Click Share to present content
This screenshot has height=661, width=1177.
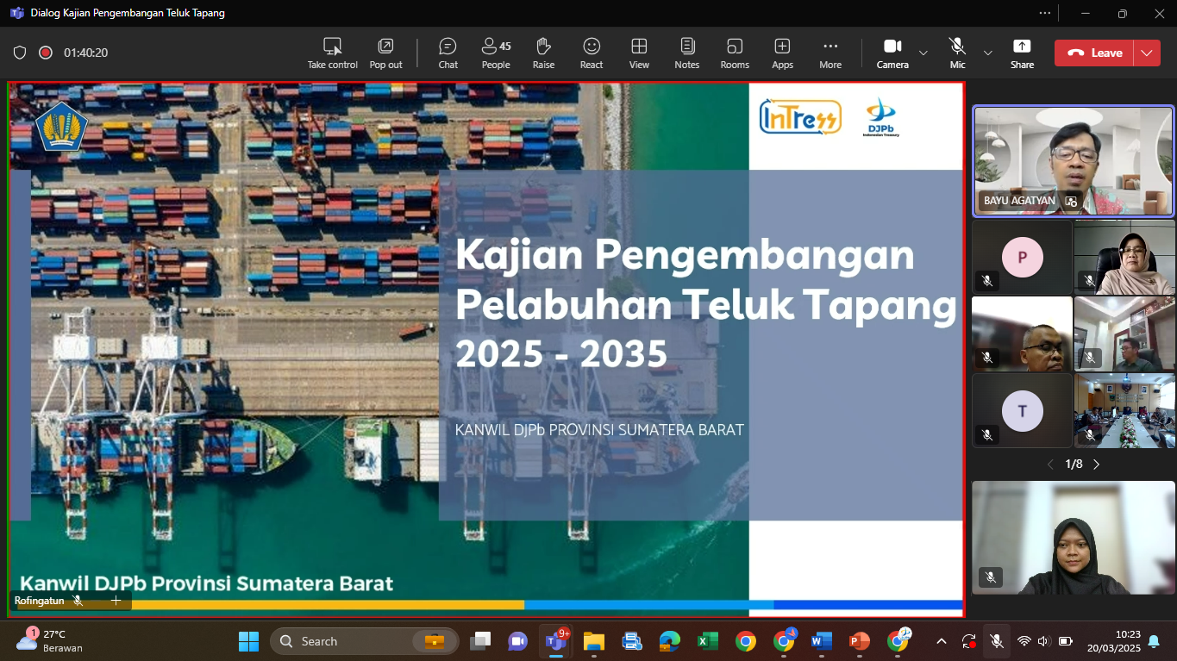coord(1022,53)
